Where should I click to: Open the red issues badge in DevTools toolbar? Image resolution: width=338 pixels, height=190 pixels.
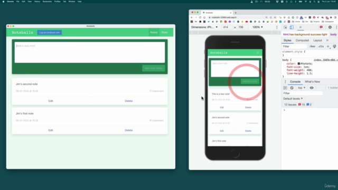click(321, 27)
